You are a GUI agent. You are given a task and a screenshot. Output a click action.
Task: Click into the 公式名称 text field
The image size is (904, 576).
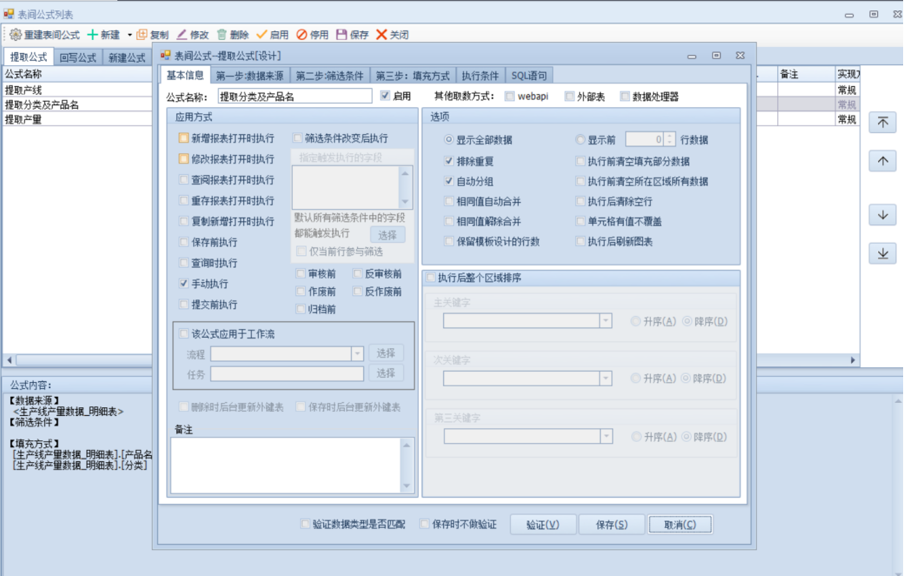295,96
